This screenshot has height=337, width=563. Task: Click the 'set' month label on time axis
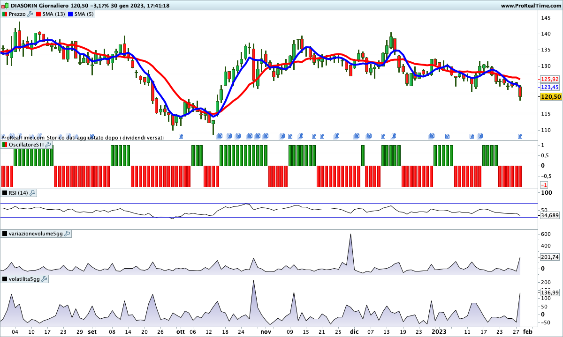(x=92, y=331)
